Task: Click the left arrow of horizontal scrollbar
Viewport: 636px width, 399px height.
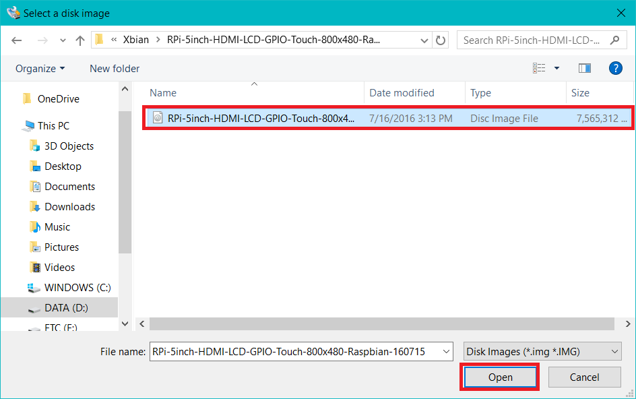Action: [142, 324]
